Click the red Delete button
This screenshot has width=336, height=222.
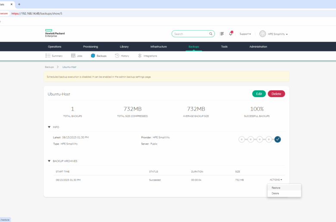[x=276, y=94]
